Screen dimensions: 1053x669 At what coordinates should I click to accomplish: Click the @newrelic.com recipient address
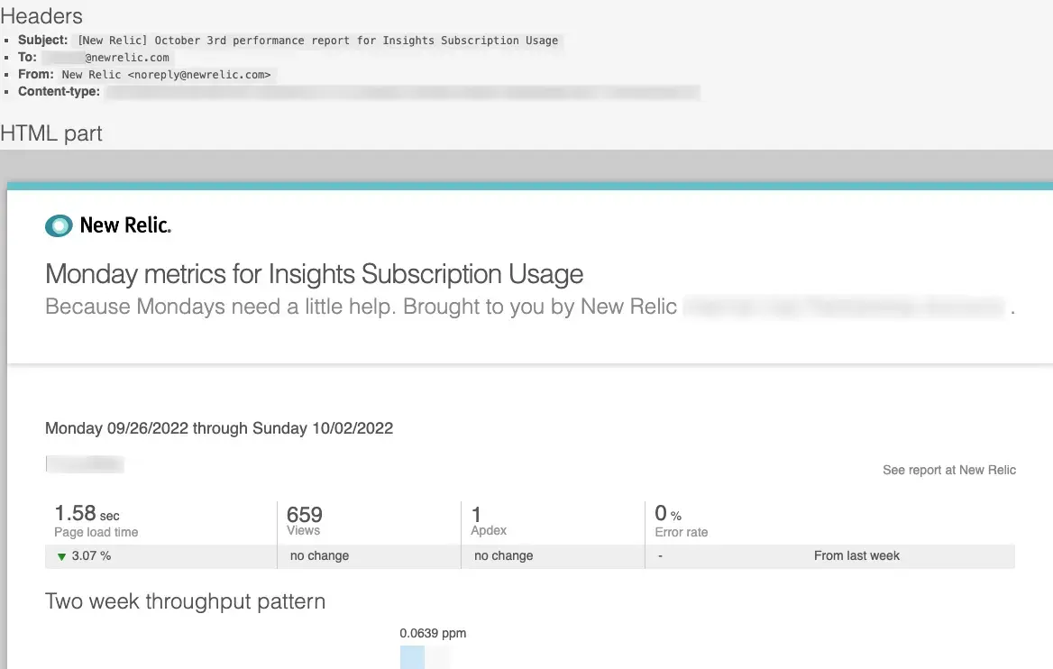(x=127, y=58)
